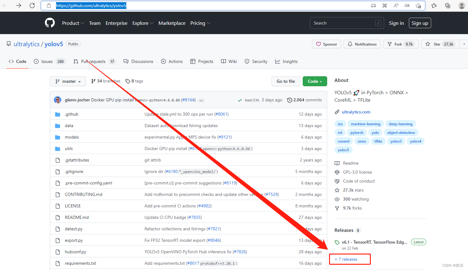Go forward with the browser forward arrow
Image resolution: width=468 pixels, height=270 pixels.
coord(19,6)
